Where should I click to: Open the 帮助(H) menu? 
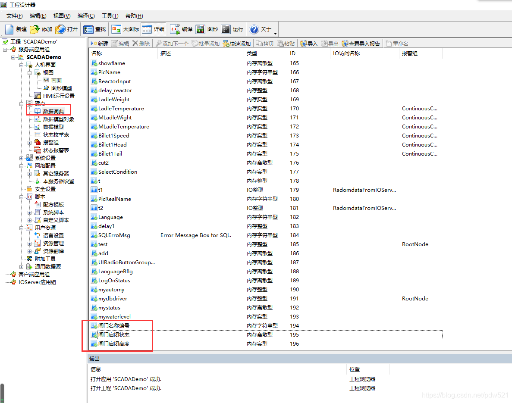(134, 16)
